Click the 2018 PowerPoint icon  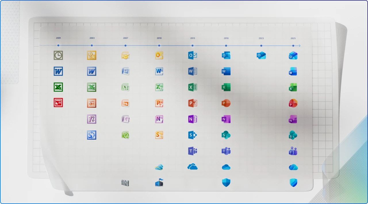226,103
